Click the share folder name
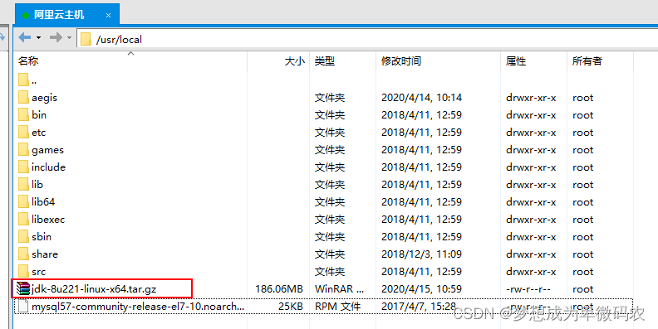658x329 pixels. tap(45, 254)
